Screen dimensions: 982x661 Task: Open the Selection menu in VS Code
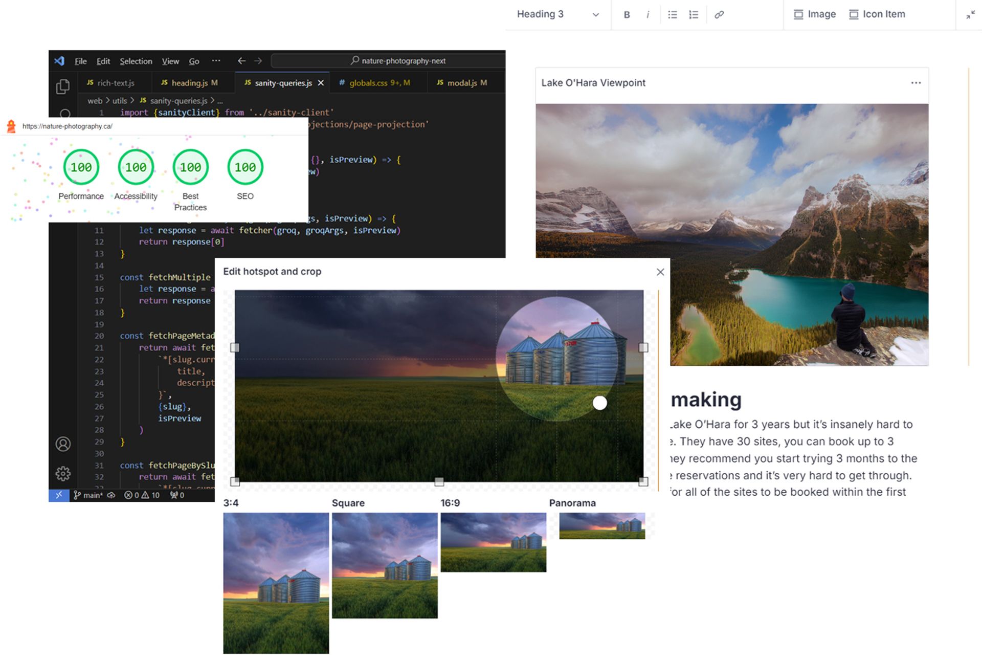pos(136,61)
